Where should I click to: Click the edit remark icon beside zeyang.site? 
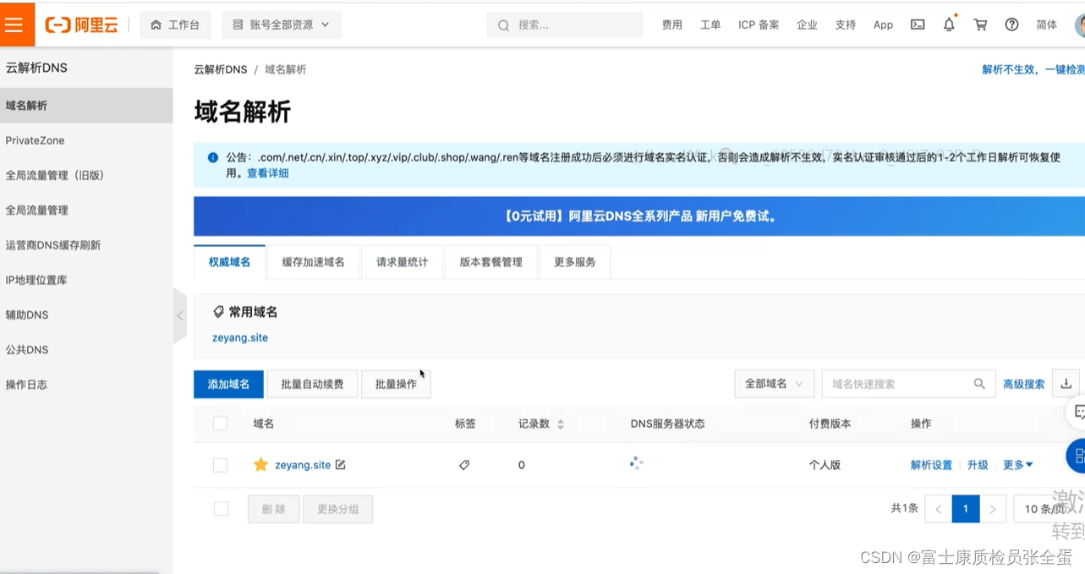click(340, 465)
